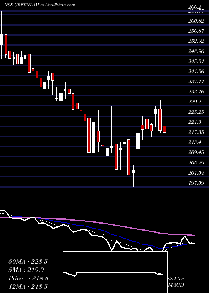Click the 248.96 price axis label
This screenshot has height=293, width=209.
click(196, 51)
